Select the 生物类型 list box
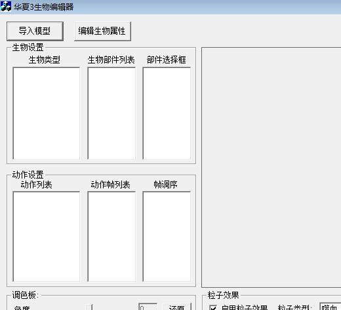The width and height of the screenshot is (341, 310). (47, 113)
